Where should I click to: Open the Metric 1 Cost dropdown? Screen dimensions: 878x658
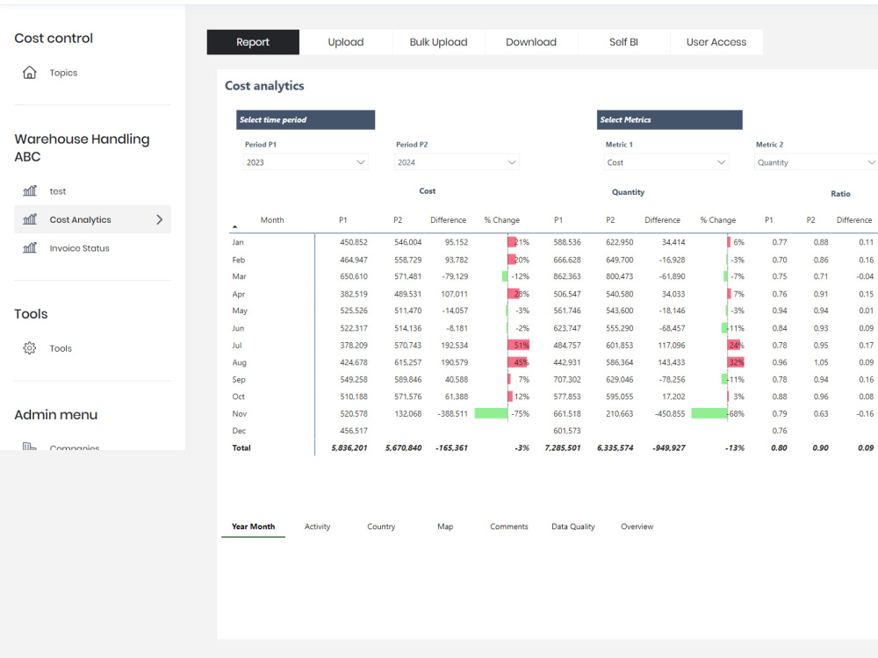(x=666, y=162)
